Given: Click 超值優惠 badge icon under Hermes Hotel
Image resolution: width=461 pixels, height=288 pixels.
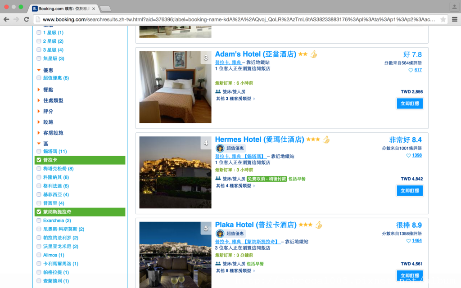Looking at the screenshot, I should (x=220, y=148).
